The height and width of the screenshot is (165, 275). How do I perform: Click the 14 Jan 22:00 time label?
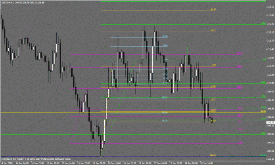(37, 163)
